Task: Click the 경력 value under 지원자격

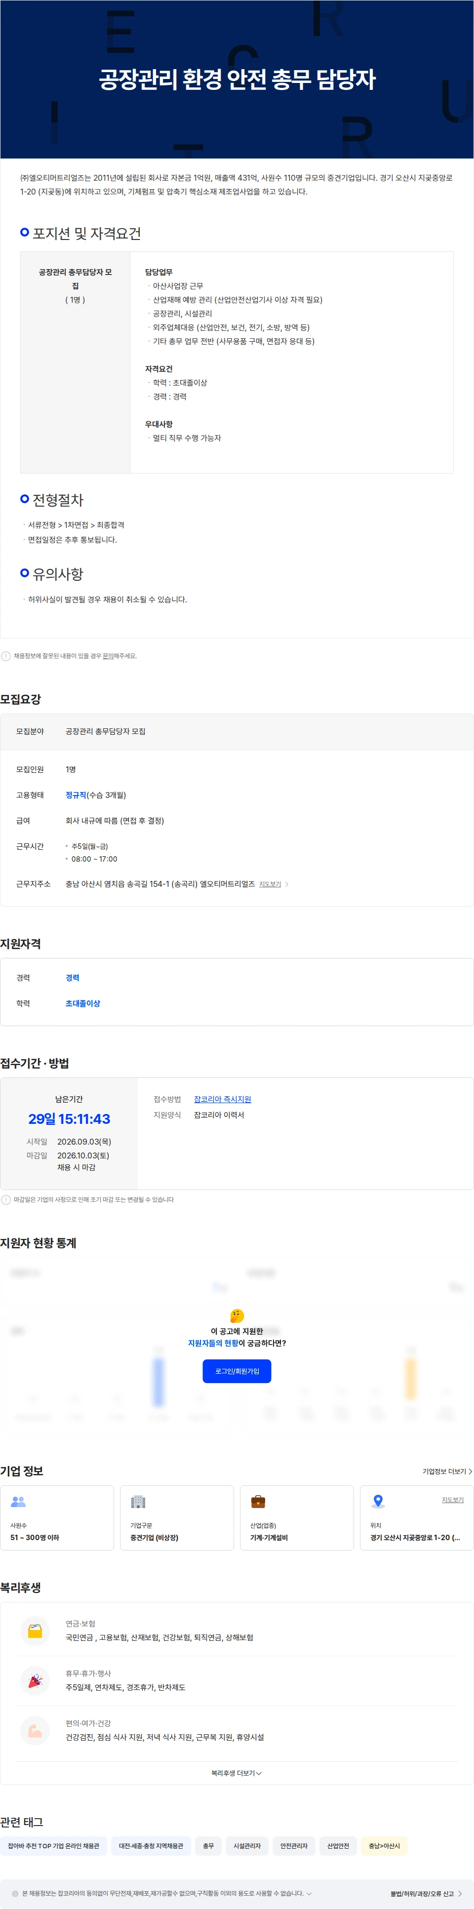Action: pyautogui.click(x=73, y=978)
